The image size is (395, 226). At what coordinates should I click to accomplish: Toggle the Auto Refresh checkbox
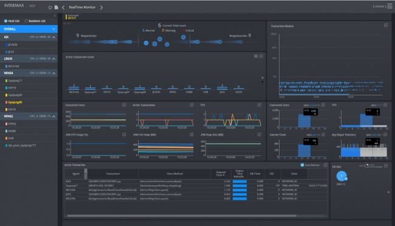point(302,165)
